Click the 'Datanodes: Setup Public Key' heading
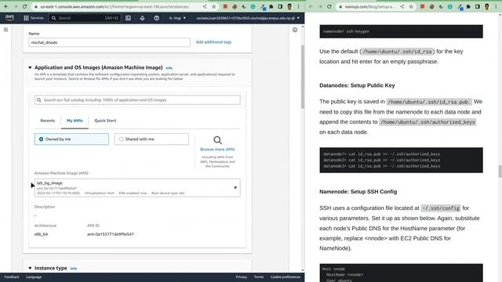502x282 pixels. [x=357, y=85]
